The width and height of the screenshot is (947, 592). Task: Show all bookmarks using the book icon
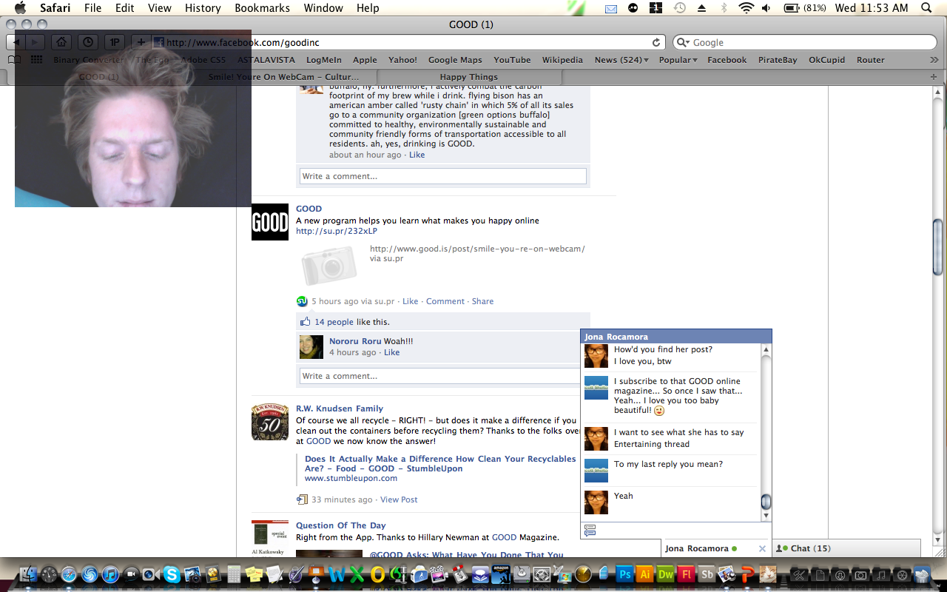(14, 60)
